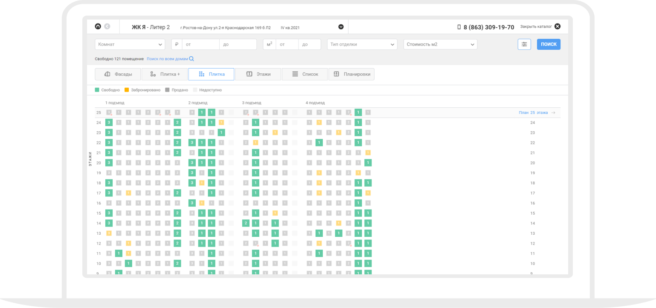Click the price 'от' input field
The width and height of the screenshot is (656, 308).
click(200, 44)
